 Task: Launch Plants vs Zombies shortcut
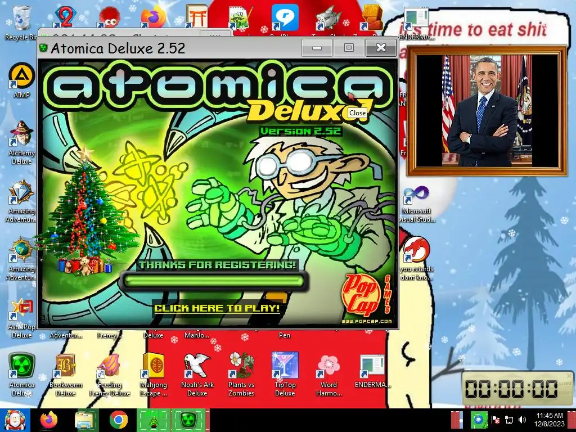(241, 374)
